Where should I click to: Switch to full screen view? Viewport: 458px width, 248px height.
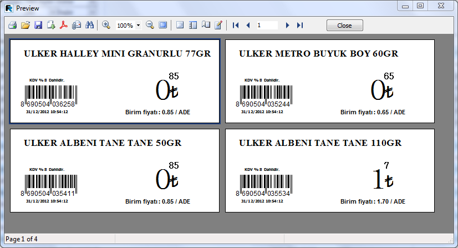click(162, 25)
